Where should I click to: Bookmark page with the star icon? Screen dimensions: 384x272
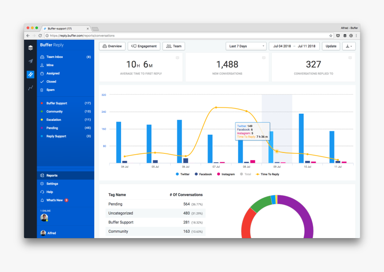[x=331, y=36]
